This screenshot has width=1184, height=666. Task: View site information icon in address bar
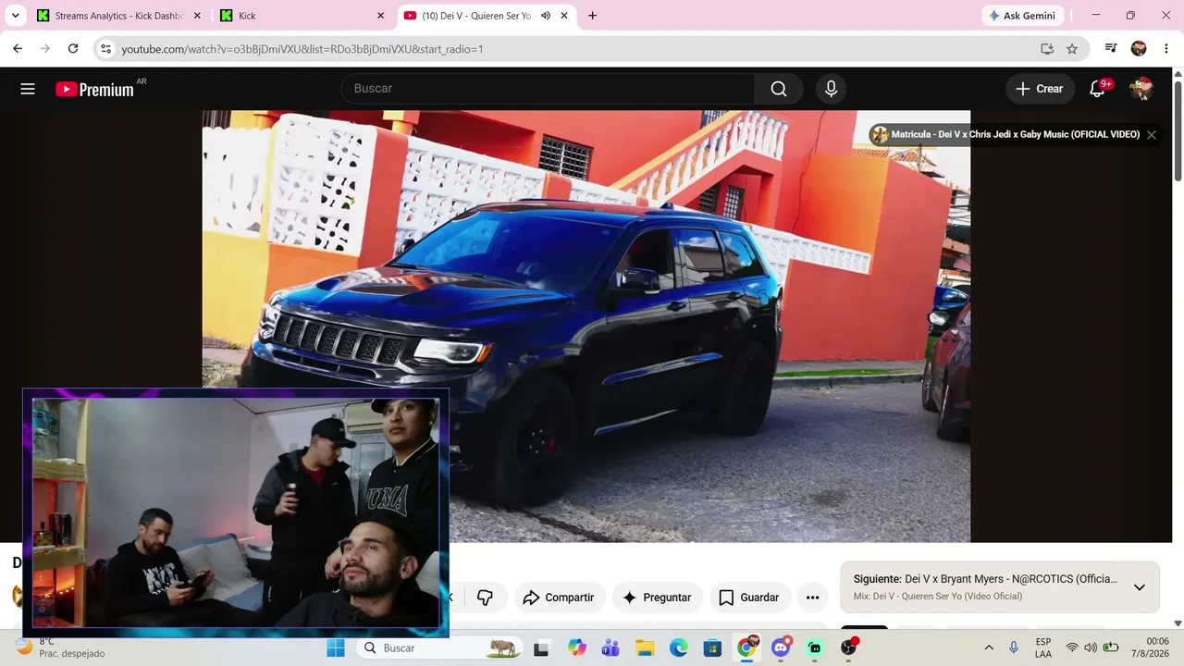[x=105, y=49]
